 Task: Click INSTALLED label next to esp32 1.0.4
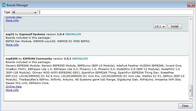click(x=73, y=34)
